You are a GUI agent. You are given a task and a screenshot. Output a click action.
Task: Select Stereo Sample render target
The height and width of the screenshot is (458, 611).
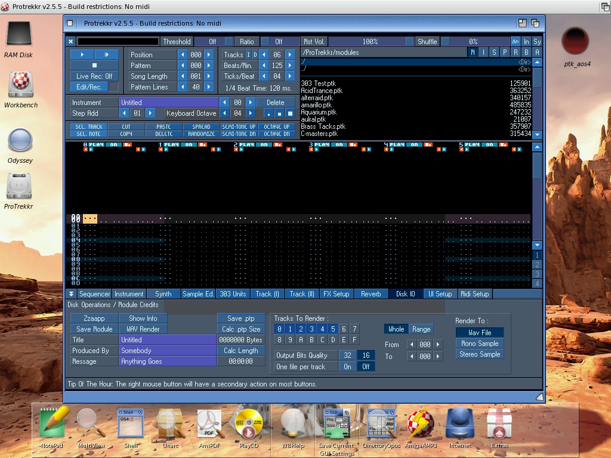pyautogui.click(x=480, y=354)
